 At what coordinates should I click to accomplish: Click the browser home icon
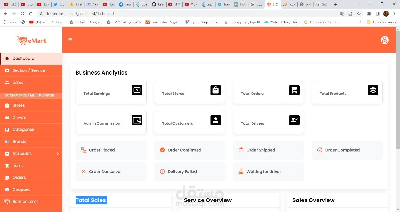point(31,14)
